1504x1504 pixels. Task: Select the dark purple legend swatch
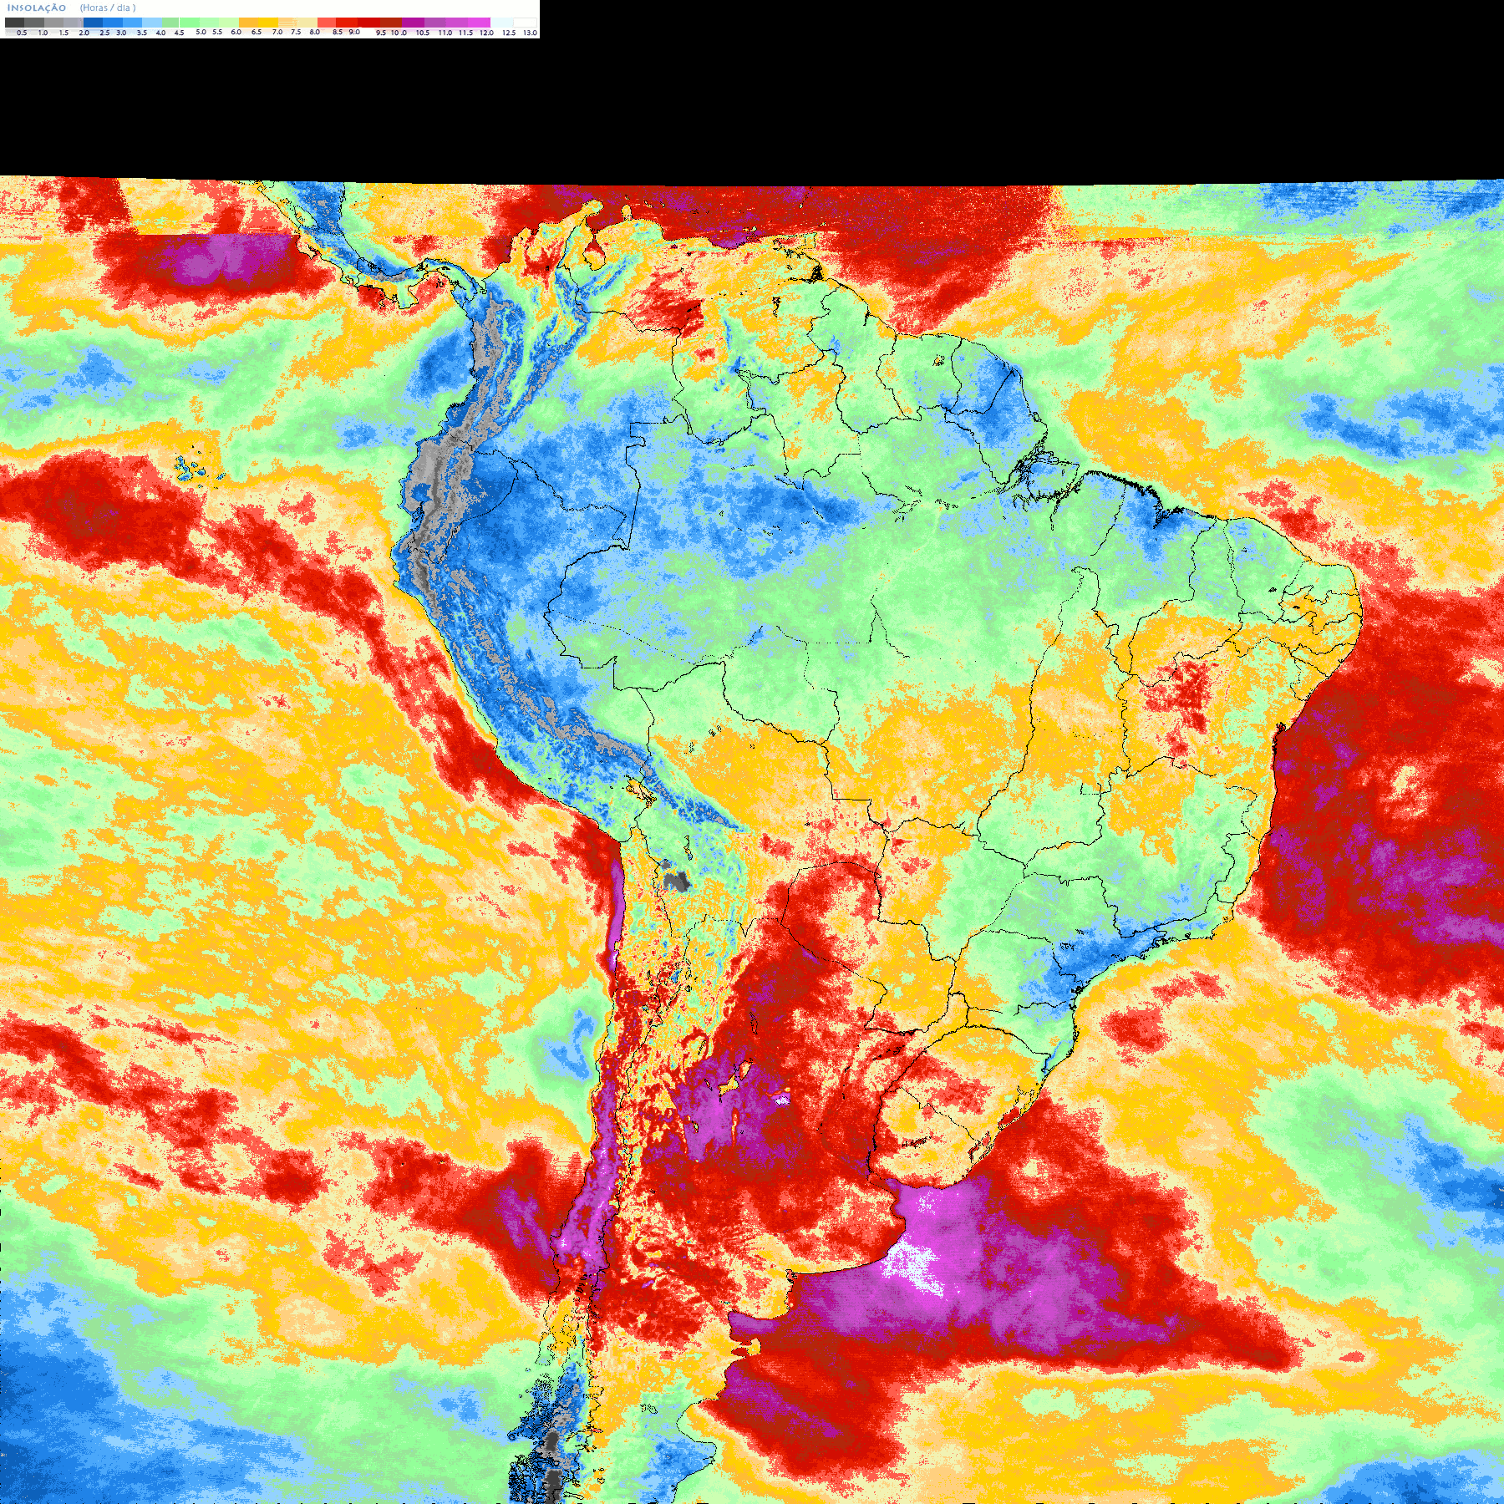[x=413, y=23]
